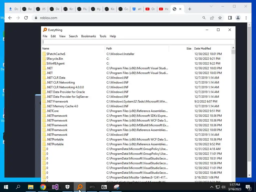Open the View menu in Everything

tap(62, 36)
